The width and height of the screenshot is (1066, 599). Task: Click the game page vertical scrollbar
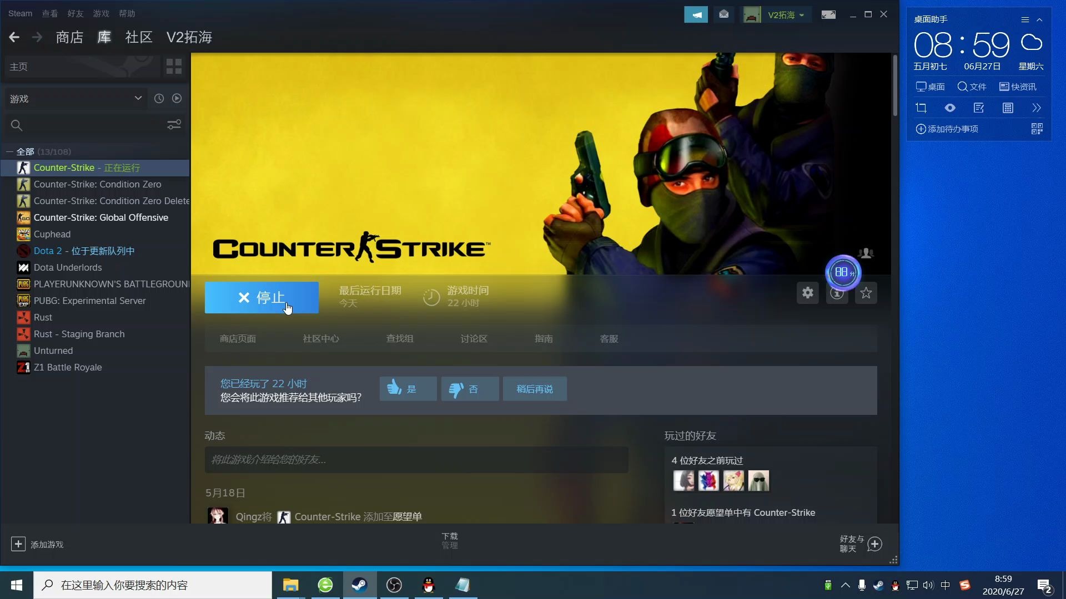click(x=895, y=85)
